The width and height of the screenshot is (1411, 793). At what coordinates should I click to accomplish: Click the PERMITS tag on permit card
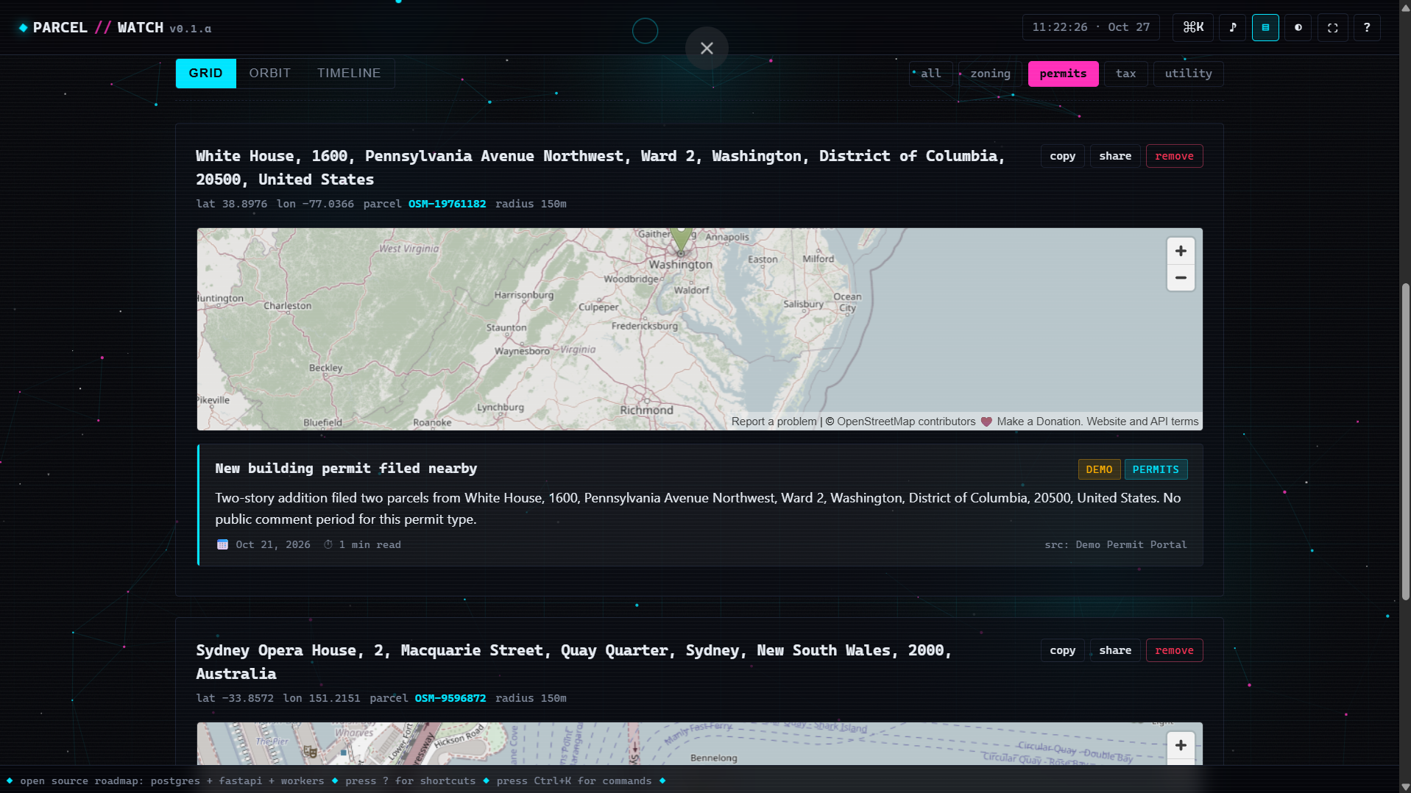[x=1156, y=469]
